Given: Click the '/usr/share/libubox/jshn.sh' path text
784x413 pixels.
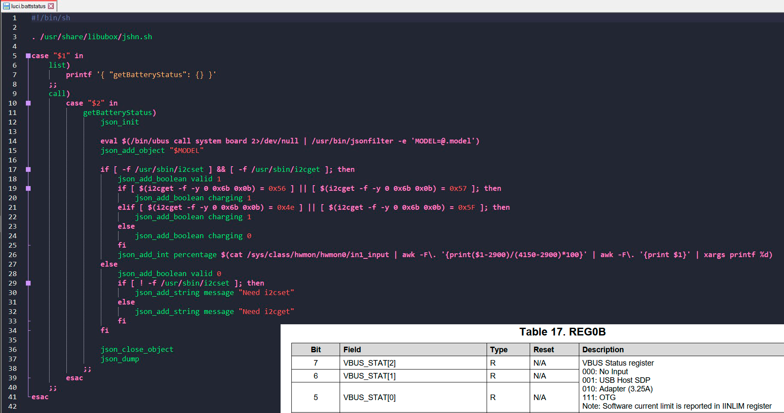Looking at the screenshot, I should tap(96, 37).
